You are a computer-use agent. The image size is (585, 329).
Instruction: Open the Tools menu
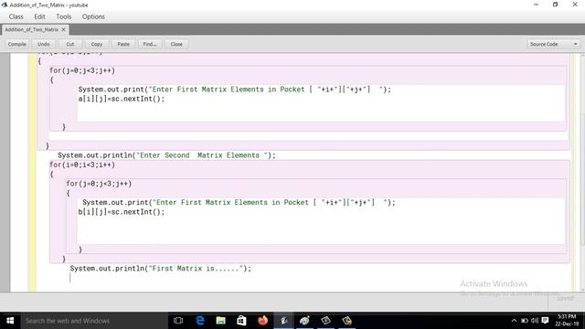63,16
